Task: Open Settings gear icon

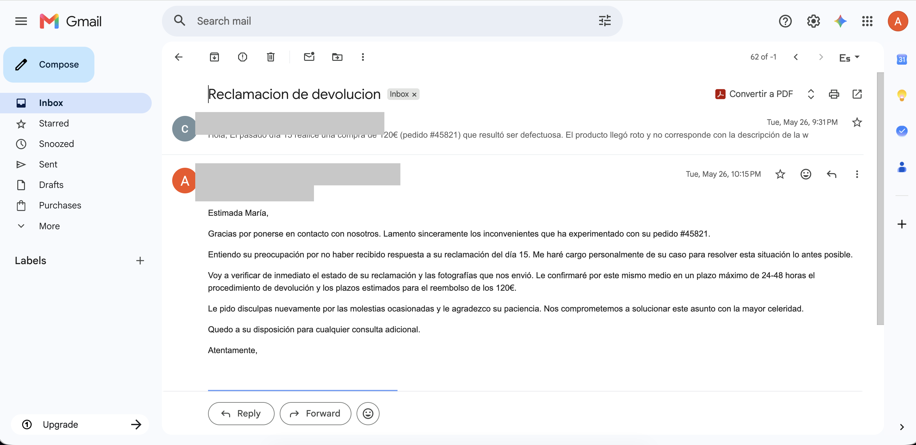Action: [x=813, y=21]
